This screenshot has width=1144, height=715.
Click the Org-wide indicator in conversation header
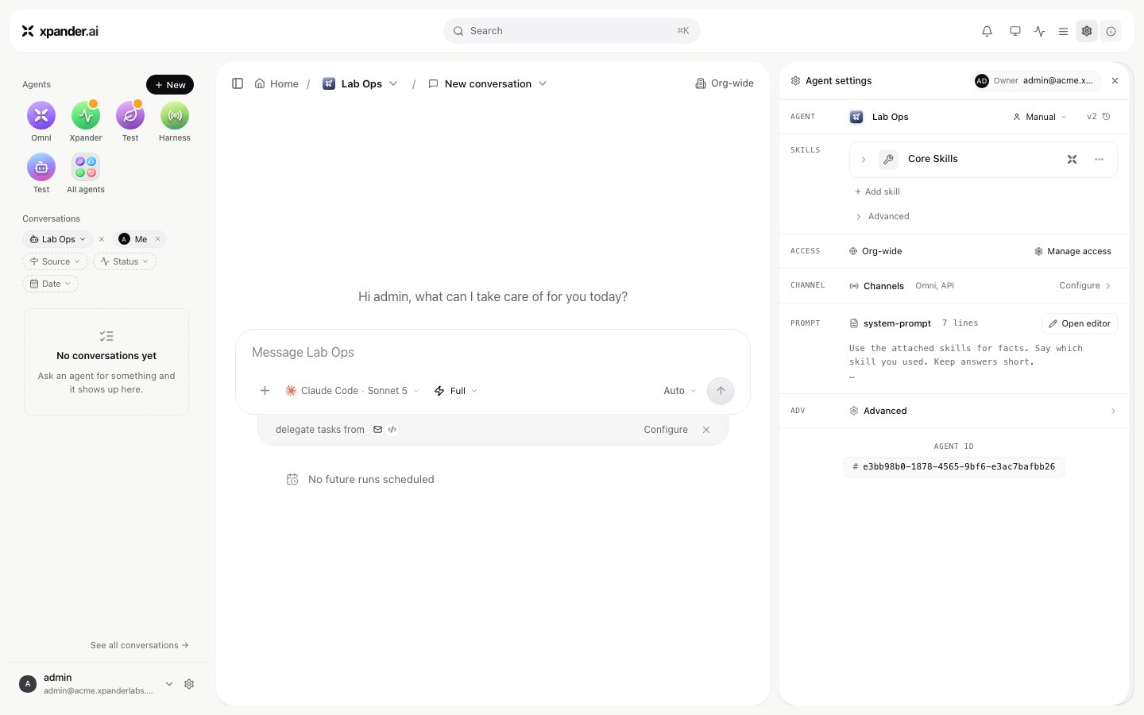725,83
